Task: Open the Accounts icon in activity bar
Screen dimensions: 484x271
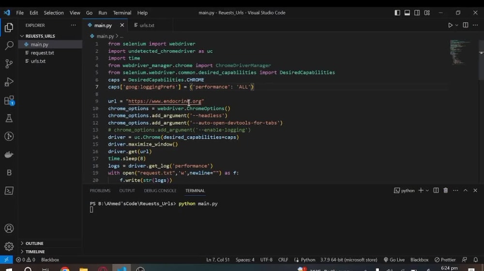Action: pos(9,228)
